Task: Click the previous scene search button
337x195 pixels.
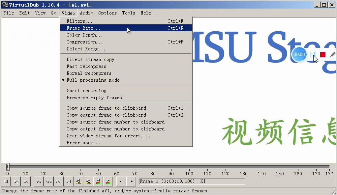Action: (x=98, y=181)
